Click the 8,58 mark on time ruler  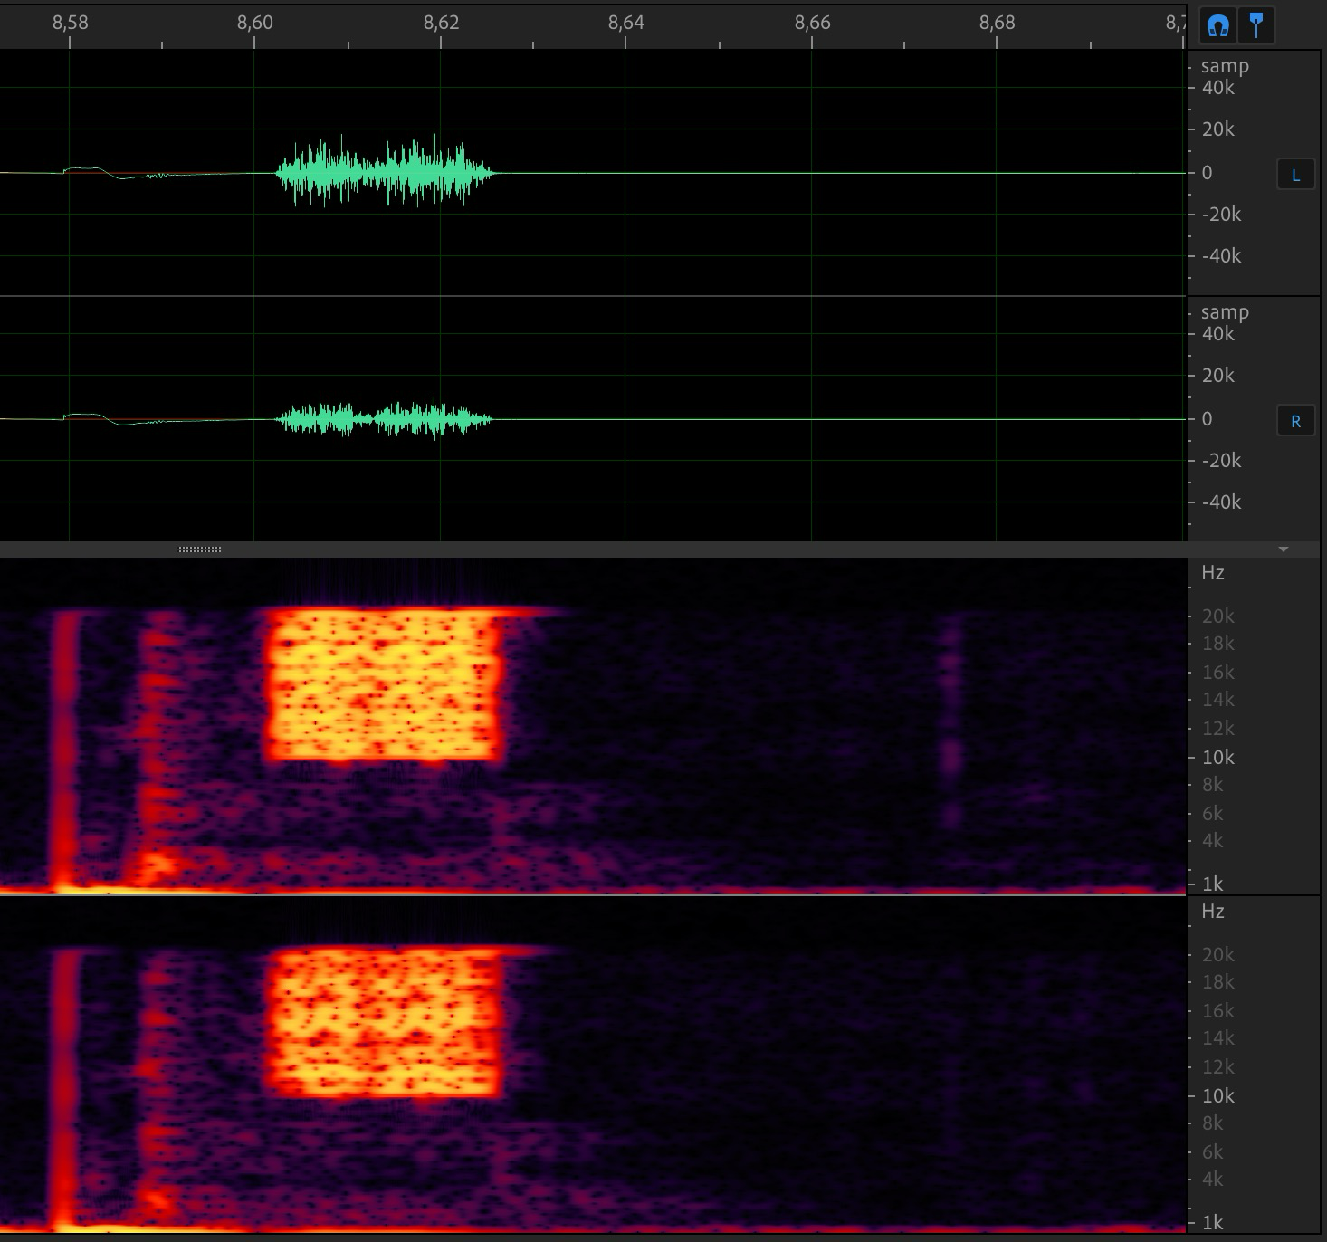click(70, 23)
